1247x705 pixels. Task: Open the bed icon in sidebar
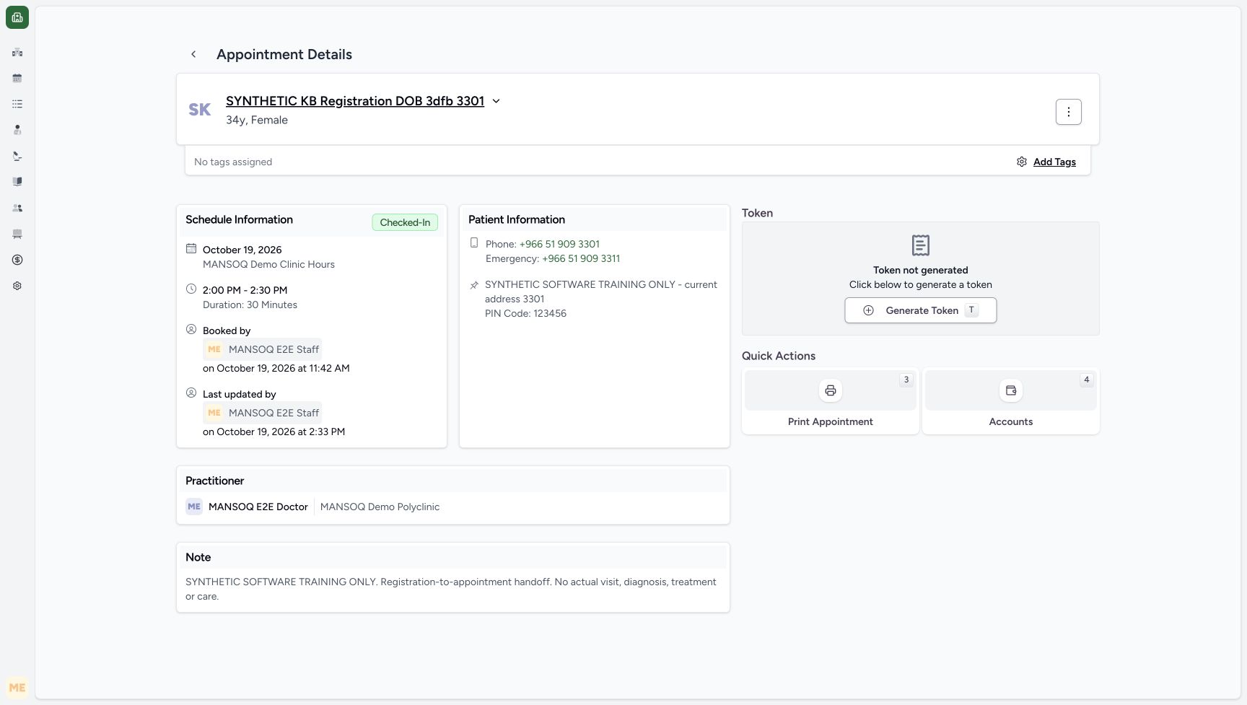point(17,234)
